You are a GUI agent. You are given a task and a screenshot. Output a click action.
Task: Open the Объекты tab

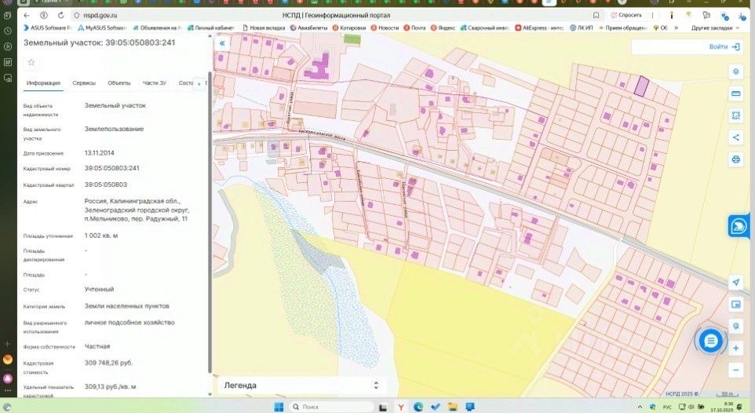[x=119, y=82]
